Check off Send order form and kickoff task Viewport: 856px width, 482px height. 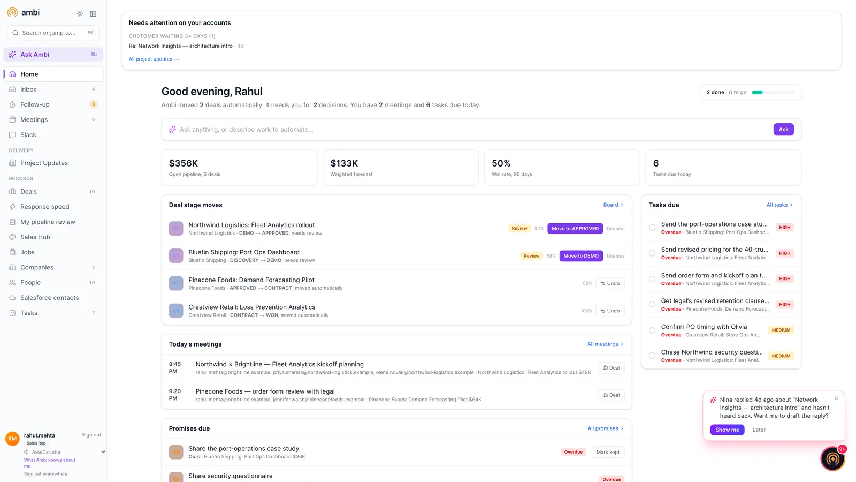[652, 279]
